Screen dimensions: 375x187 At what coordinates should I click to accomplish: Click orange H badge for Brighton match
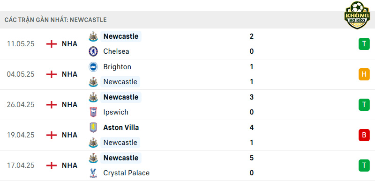[364, 74]
